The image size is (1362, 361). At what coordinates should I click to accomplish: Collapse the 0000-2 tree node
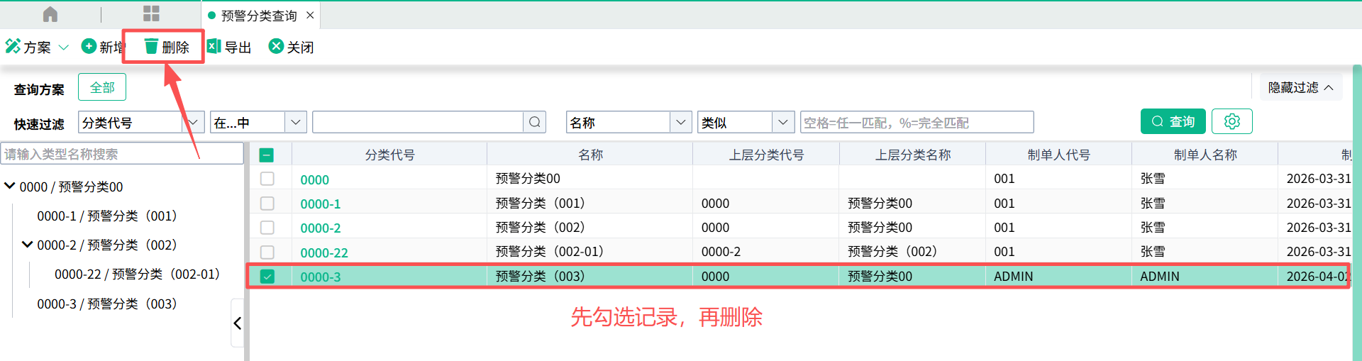(x=27, y=245)
